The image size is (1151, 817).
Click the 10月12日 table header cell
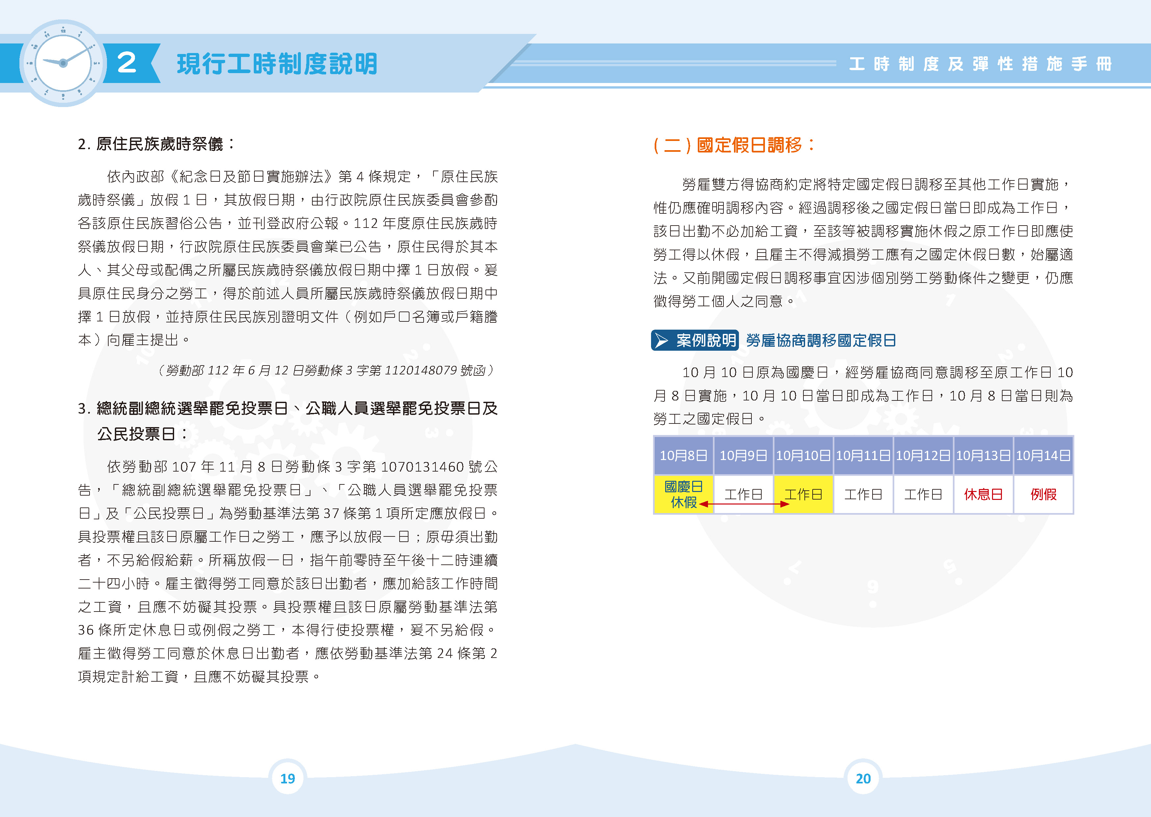click(x=923, y=455)
